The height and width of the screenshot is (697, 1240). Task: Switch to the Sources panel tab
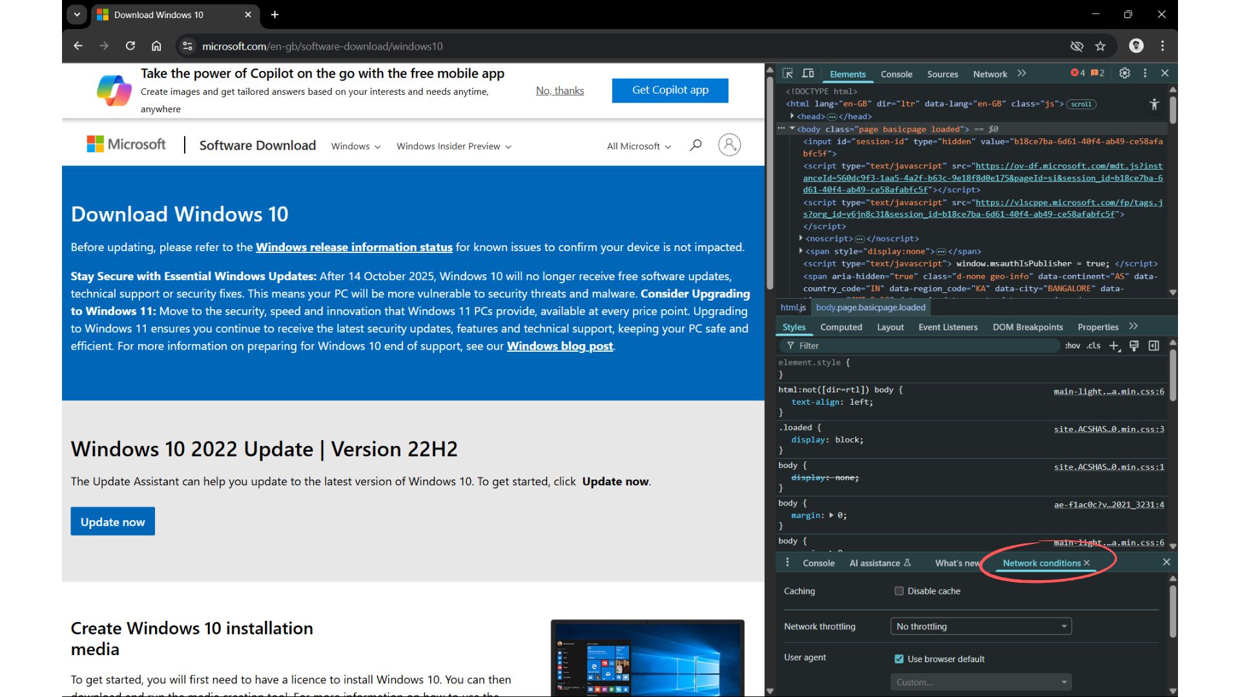pyautogui.click(x=942, y=74)
